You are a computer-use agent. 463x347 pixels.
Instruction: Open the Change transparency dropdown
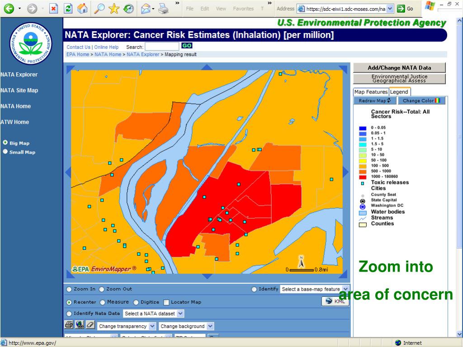127,326
